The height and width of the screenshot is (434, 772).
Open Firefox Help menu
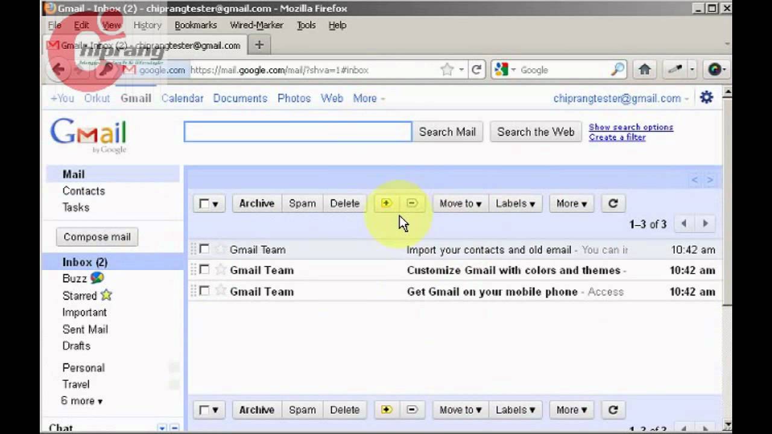337,25
